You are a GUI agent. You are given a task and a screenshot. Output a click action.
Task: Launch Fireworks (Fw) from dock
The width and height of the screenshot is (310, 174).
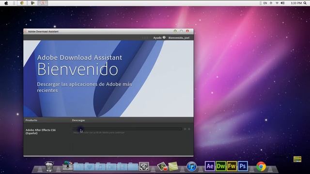pyautogui.click(x=232, y=166)
